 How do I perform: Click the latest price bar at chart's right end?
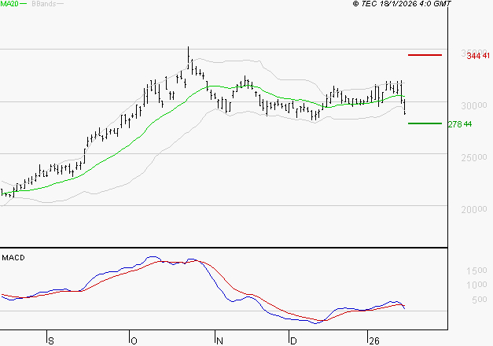click(x=405, y=107)
